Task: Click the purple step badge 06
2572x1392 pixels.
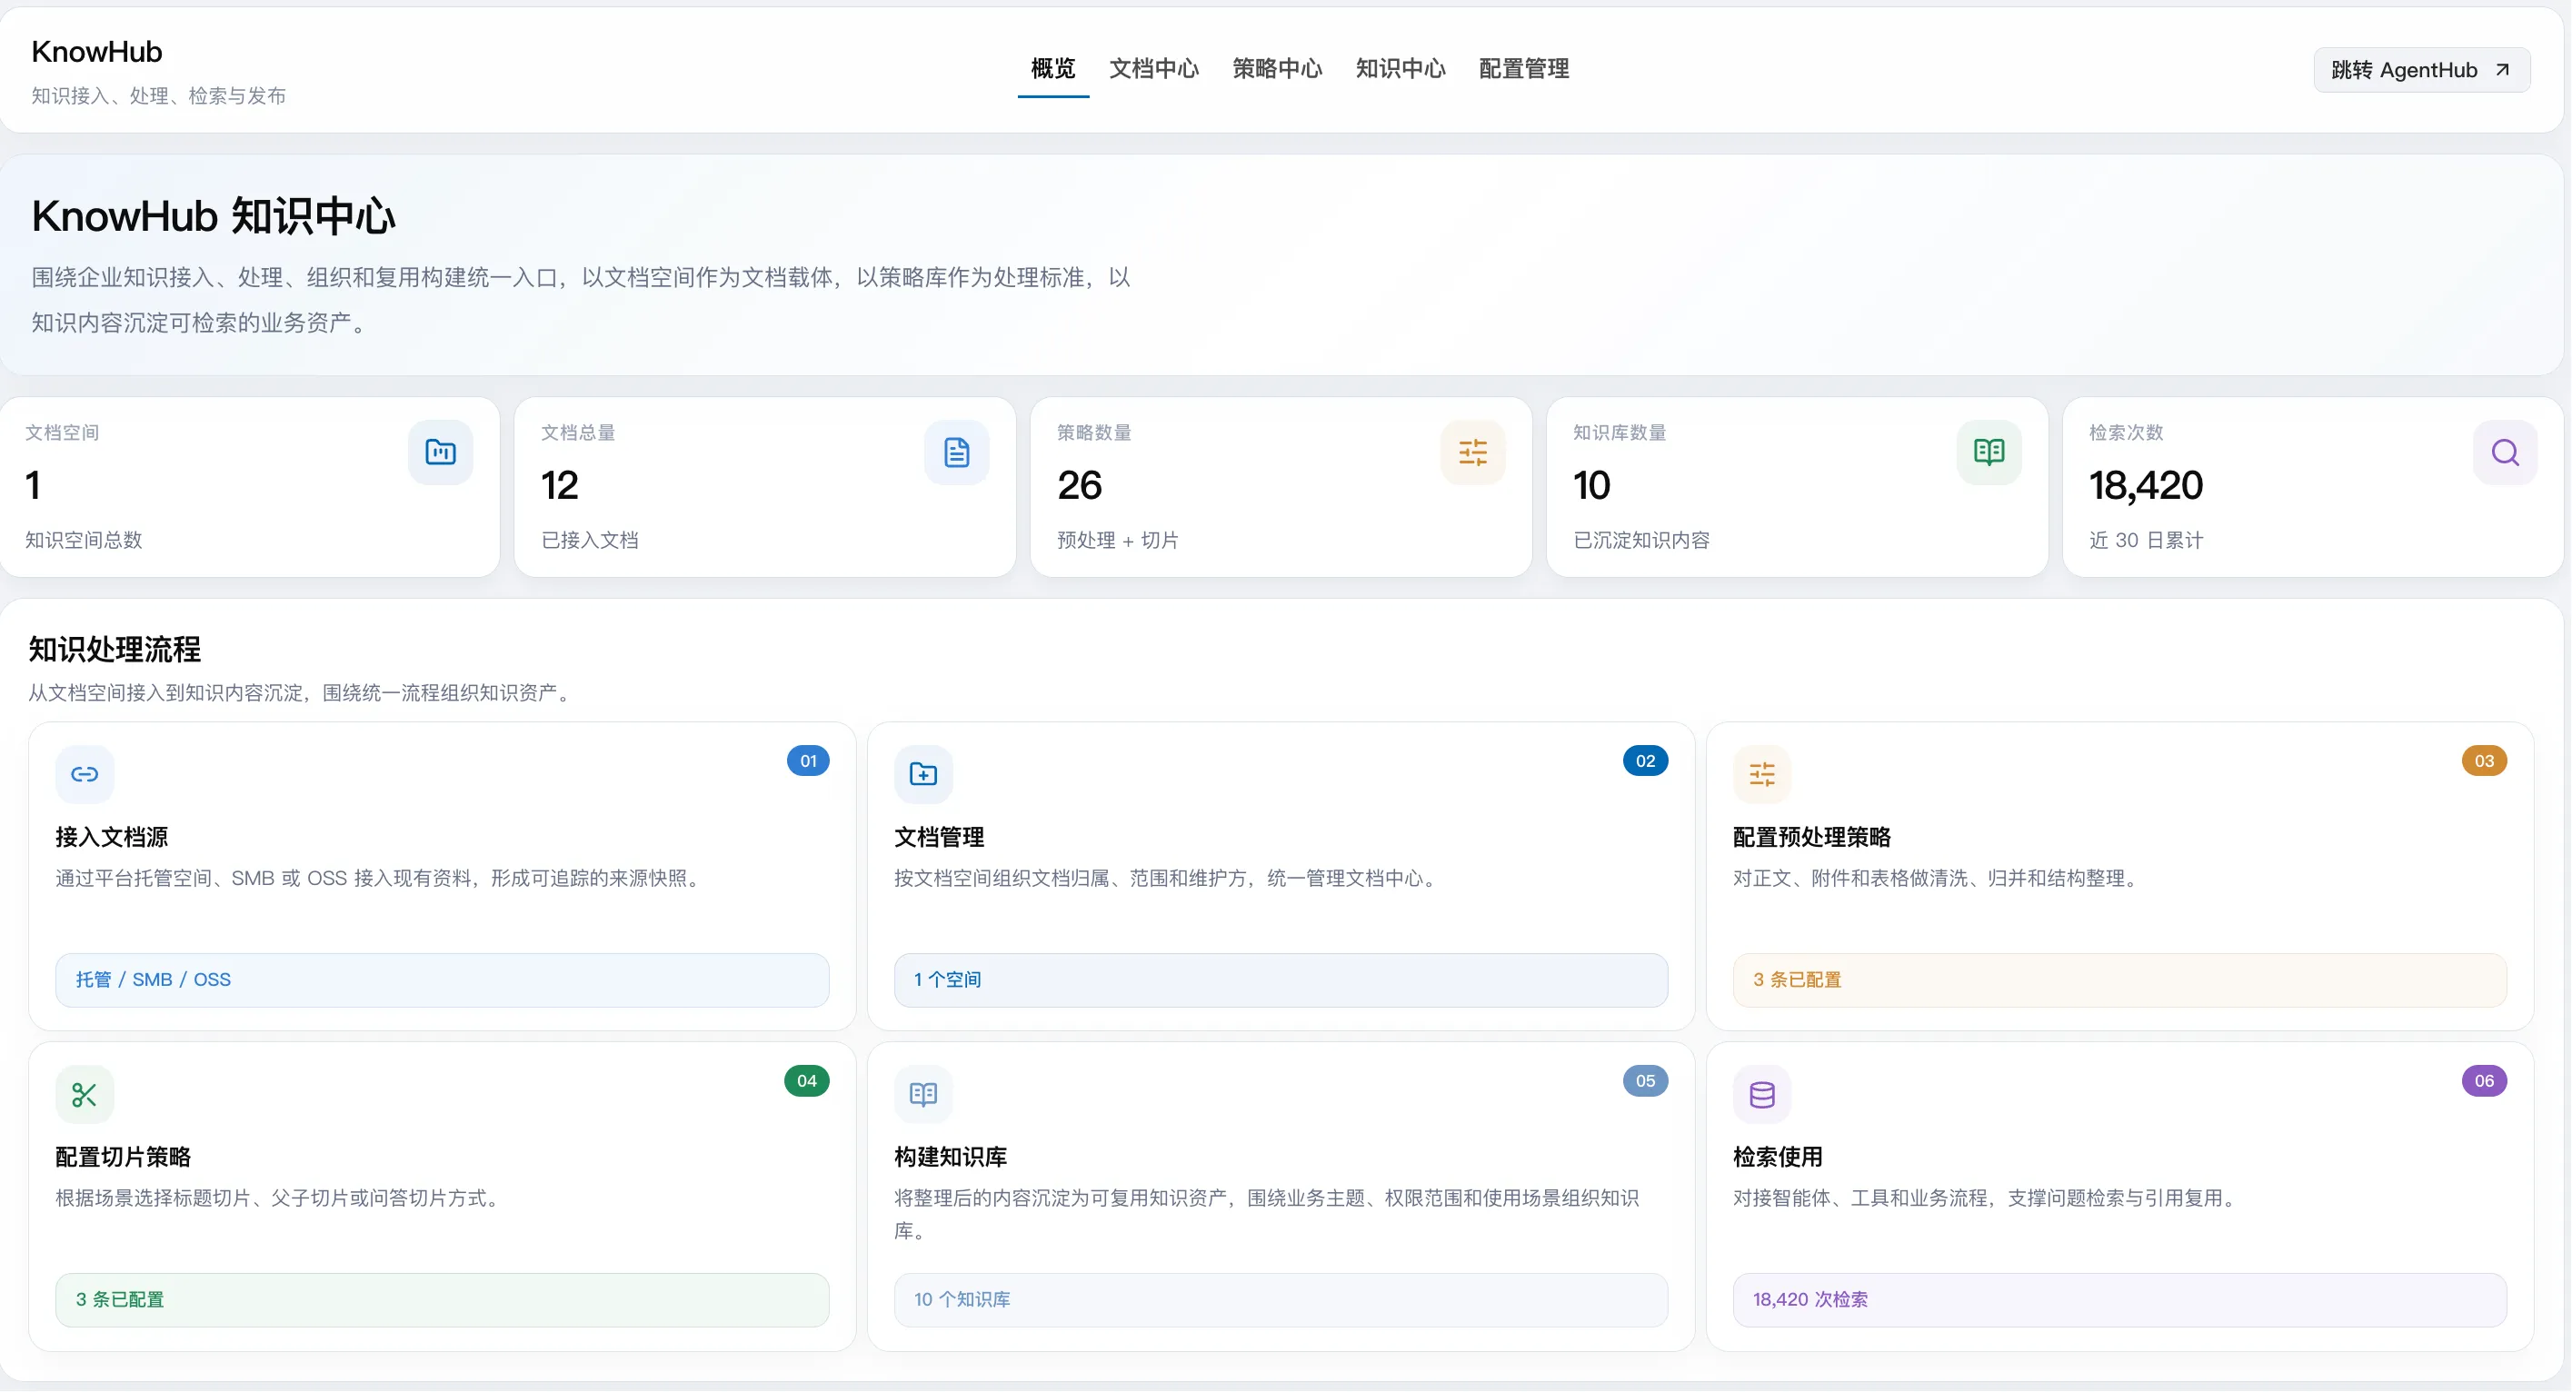Action: click(2484, 1080)
